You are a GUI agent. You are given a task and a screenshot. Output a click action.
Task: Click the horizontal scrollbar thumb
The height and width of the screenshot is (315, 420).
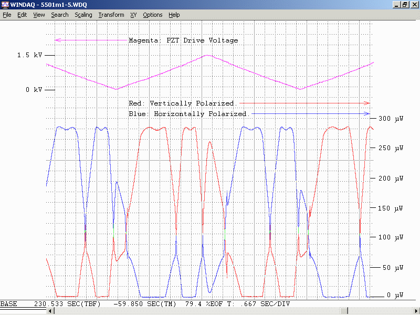click(344, 311)
